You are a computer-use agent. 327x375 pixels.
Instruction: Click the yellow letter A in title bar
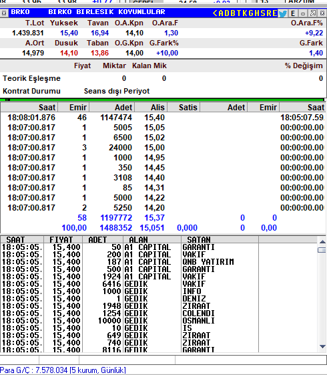pyautogui.click(x=221, y=13)
